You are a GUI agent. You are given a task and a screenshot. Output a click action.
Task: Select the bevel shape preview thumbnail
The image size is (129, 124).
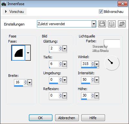(18, 53)
